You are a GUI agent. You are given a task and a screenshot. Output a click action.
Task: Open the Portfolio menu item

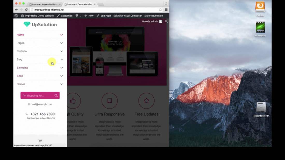pos(22,51)
